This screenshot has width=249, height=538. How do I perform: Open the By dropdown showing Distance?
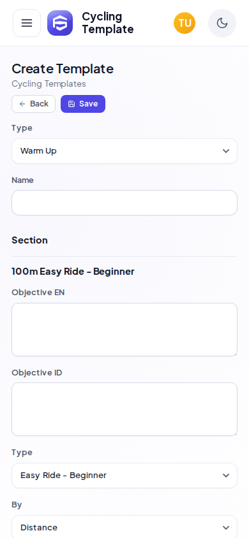[x=124, y=527]
